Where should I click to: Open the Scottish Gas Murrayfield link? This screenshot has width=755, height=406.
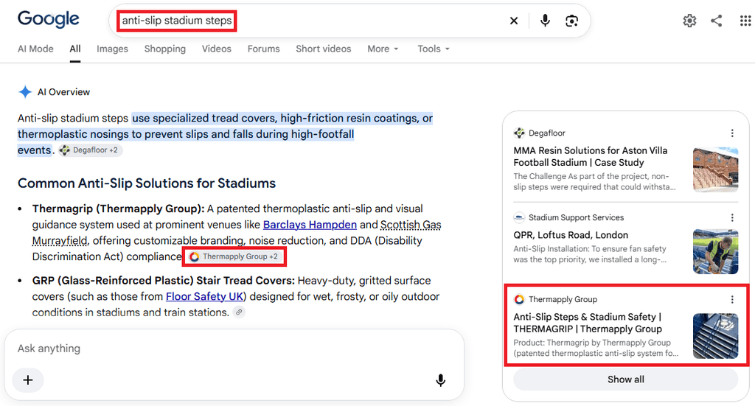tap(411, 225)
